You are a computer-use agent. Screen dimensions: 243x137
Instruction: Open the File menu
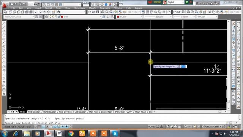[x=13, y=8]
